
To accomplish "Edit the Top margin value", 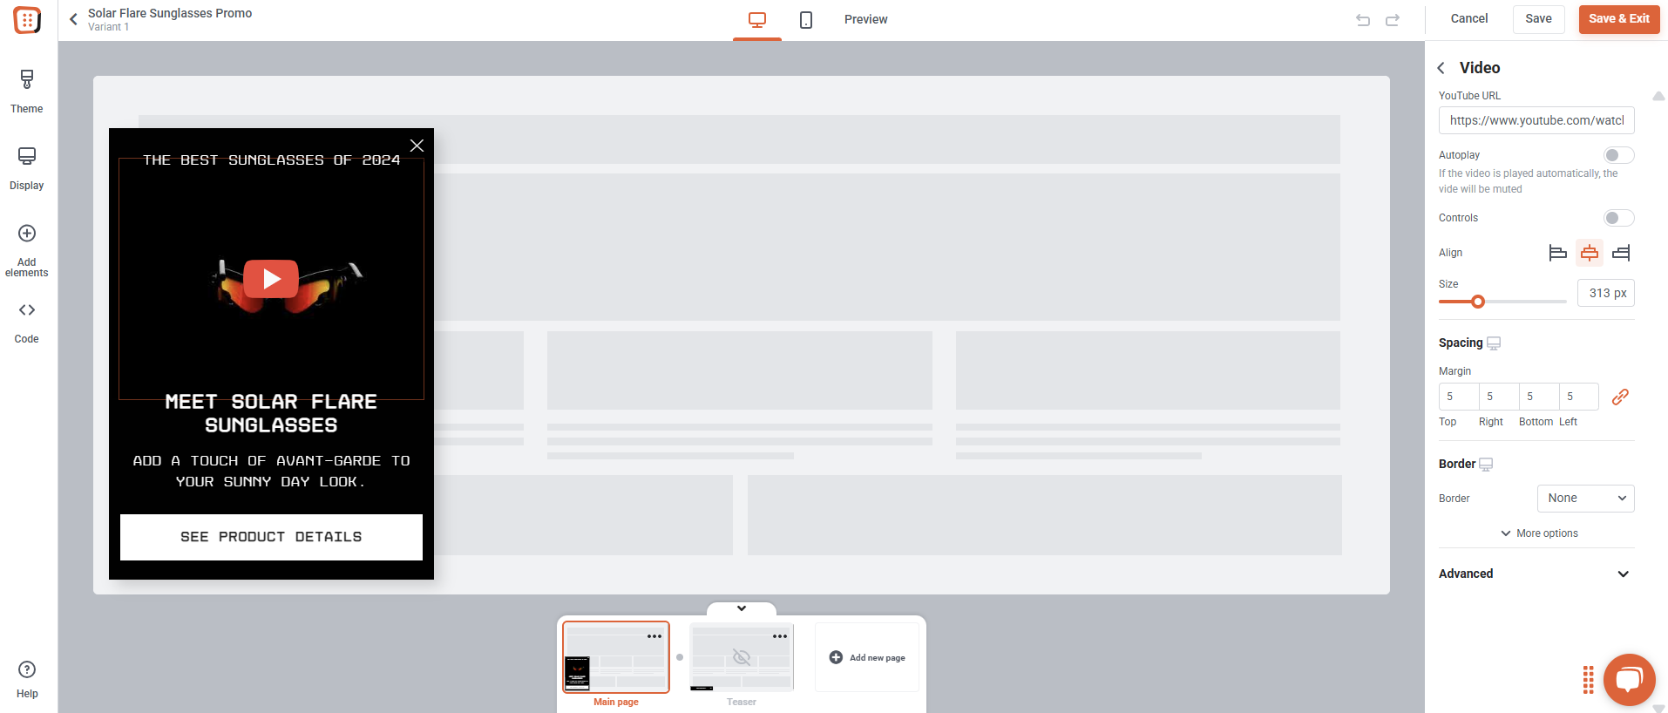I will pyautogui.click(x=1459, y=397).
